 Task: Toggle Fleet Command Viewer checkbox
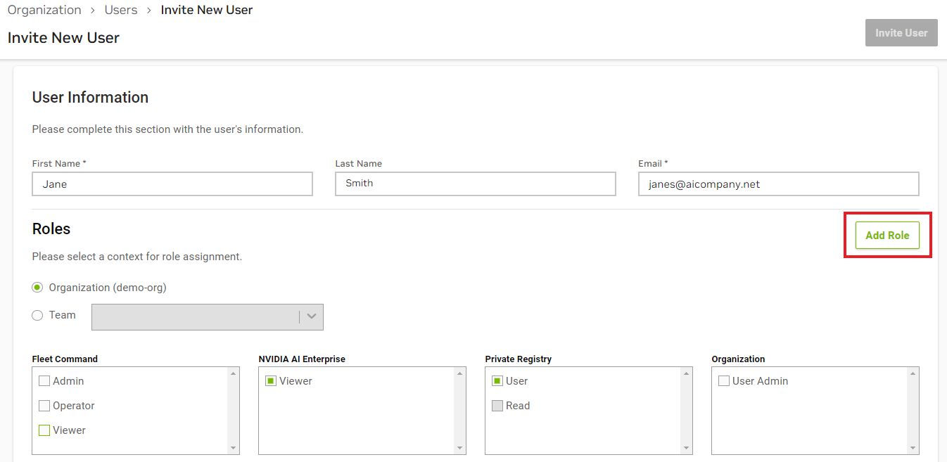point(44,430)
